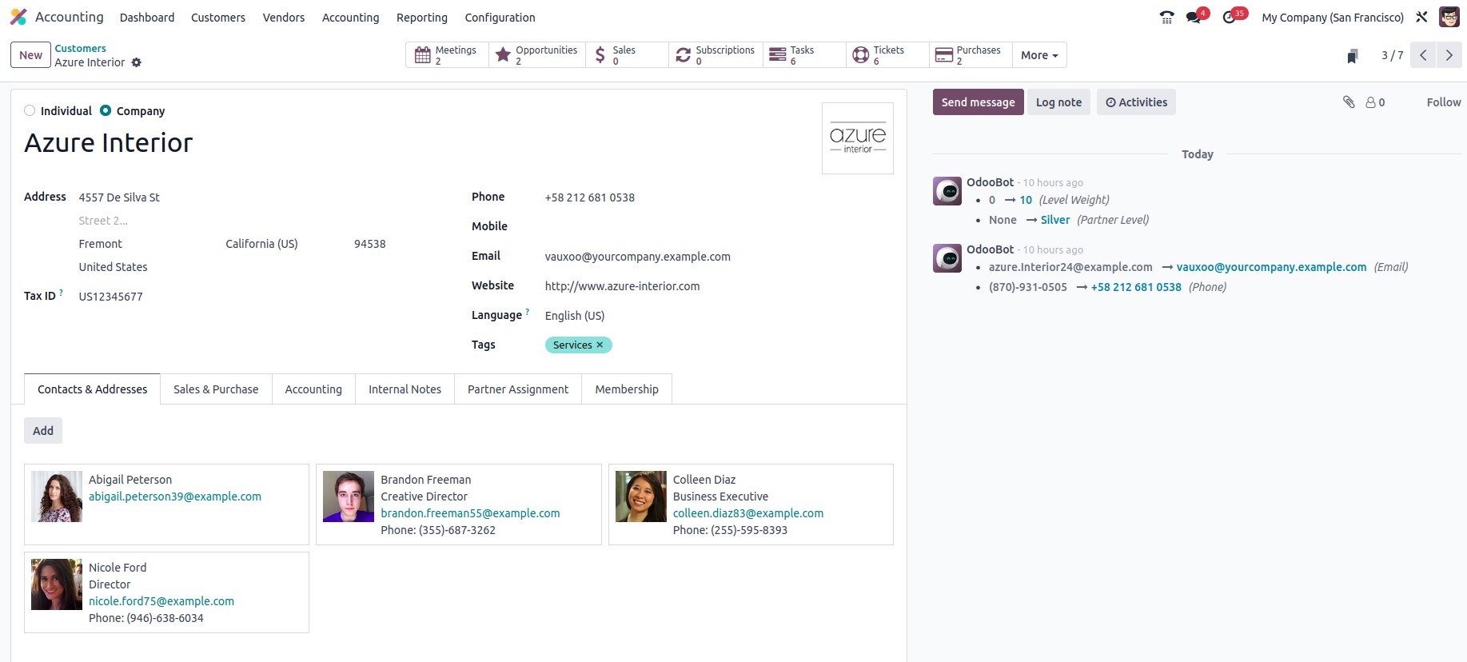
Task: Open Abigail Peterson's contact photo
Action: 57,496
